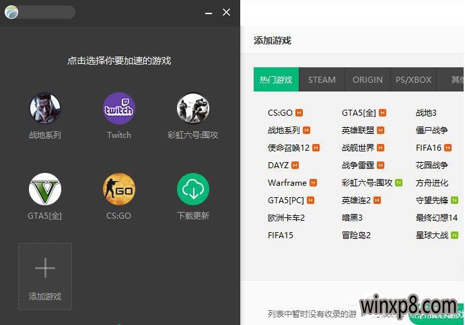
Task: Select 战争雷霆 in the games list
Action: coord(358,165)
